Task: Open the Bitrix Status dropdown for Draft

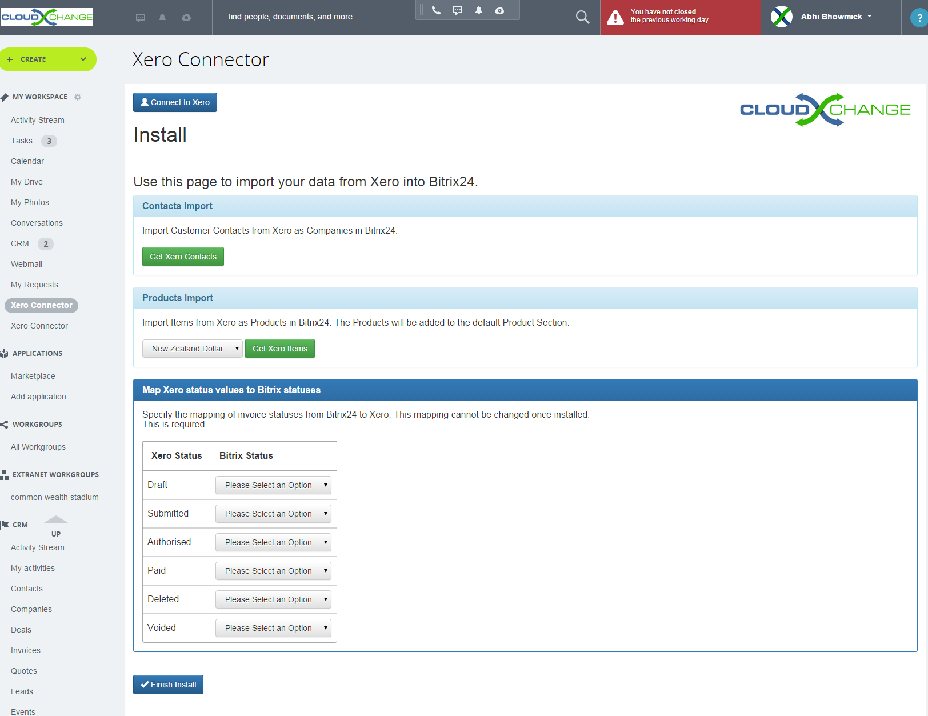Action: tap(273, 485)
